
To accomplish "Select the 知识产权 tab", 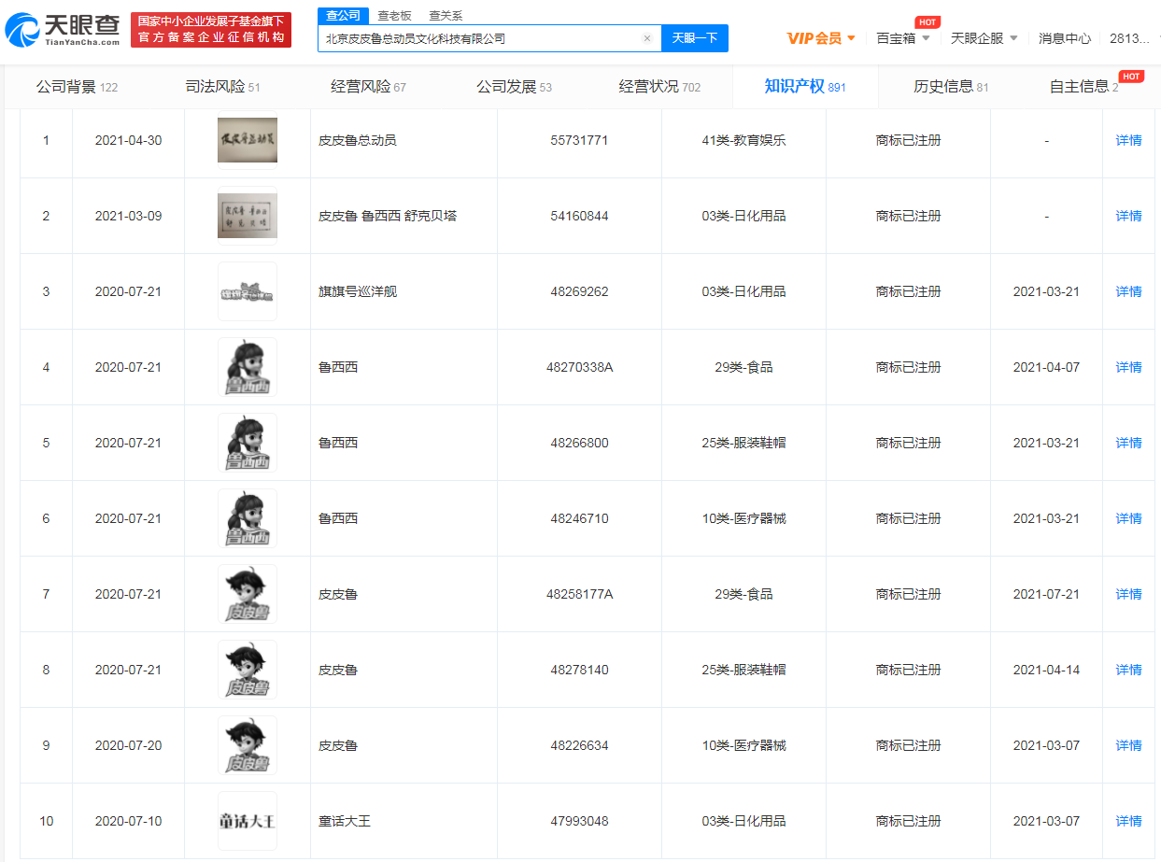I will pyautogui.click(x=805, y=87).
